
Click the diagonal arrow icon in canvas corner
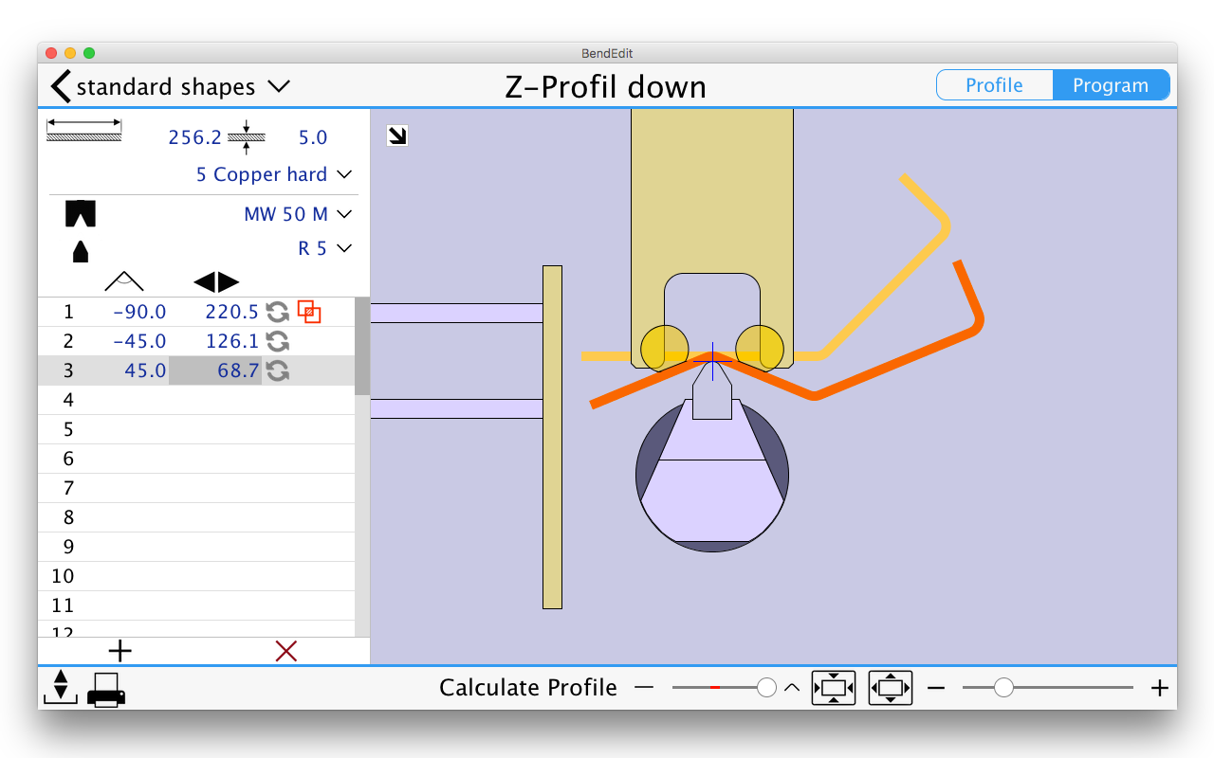[397, 136]
